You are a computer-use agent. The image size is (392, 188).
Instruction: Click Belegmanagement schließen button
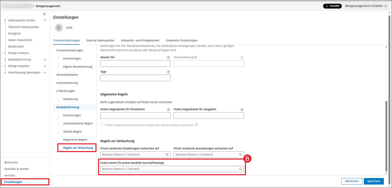pyautogui.click(x=366, y=6)
